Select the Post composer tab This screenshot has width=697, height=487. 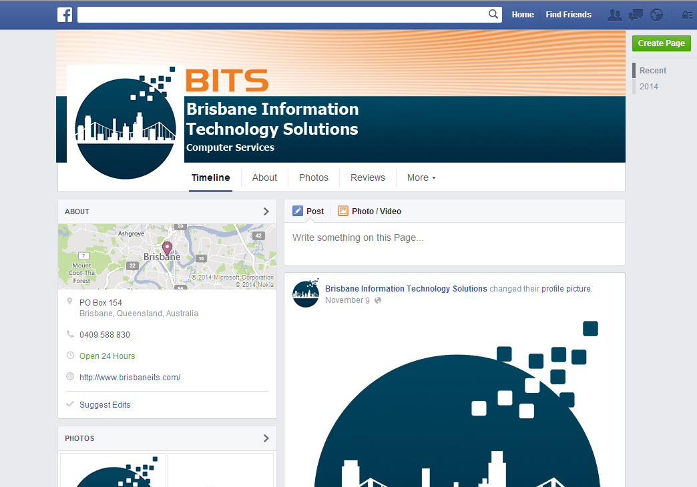click(x=308, y=211)
